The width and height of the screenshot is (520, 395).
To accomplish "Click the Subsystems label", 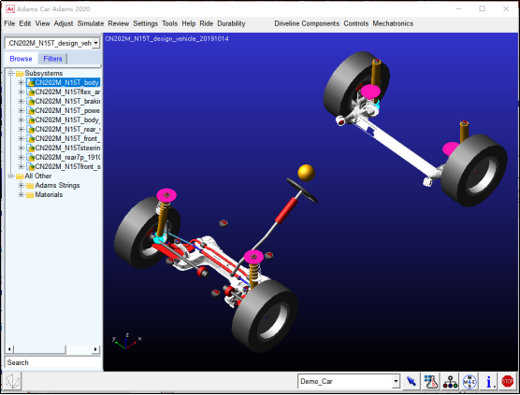I will point(43,73).
